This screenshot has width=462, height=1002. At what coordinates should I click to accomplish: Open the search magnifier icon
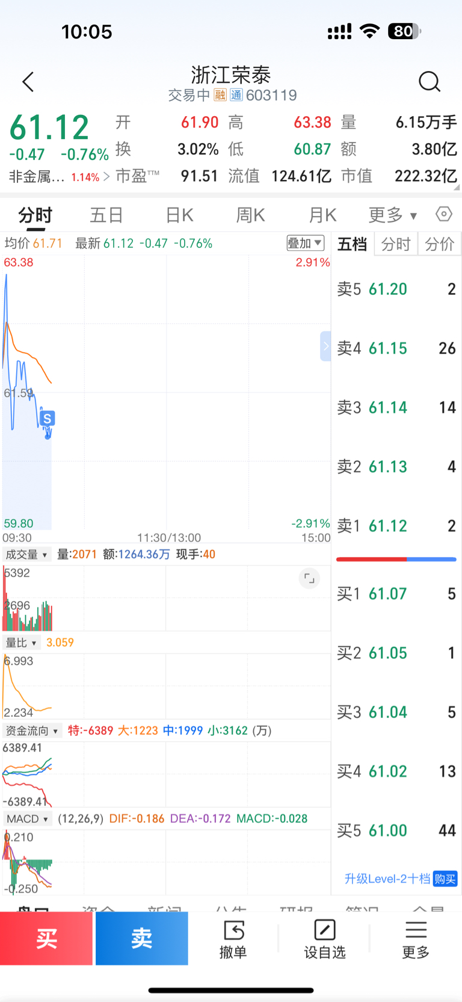[x=430, y=81]
